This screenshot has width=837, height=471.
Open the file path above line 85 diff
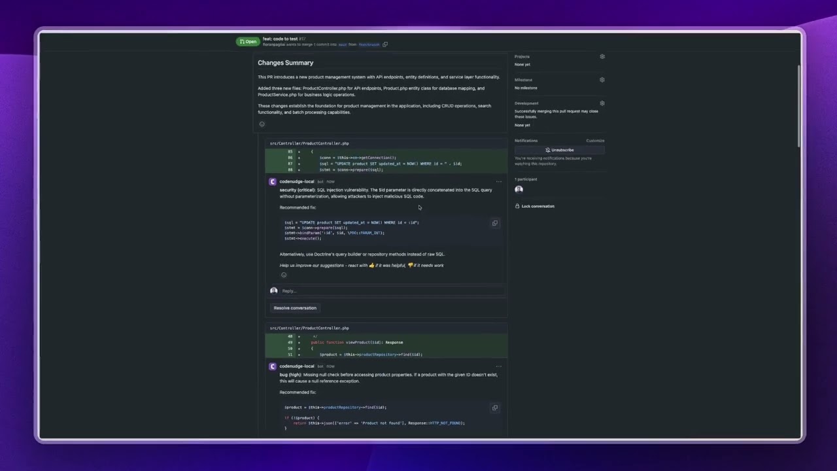pos(309,143)
